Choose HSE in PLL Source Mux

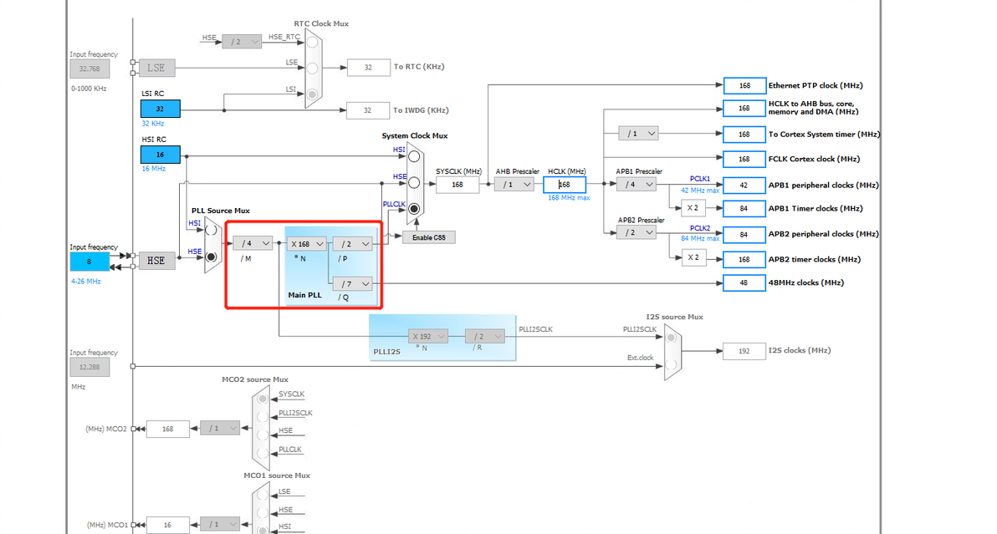click(211, 257)
